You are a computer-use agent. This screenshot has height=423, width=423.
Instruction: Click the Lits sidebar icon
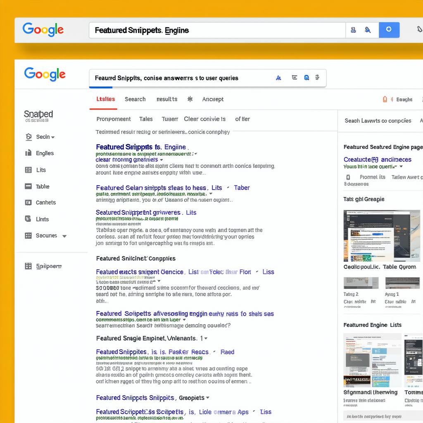(29, 170)
